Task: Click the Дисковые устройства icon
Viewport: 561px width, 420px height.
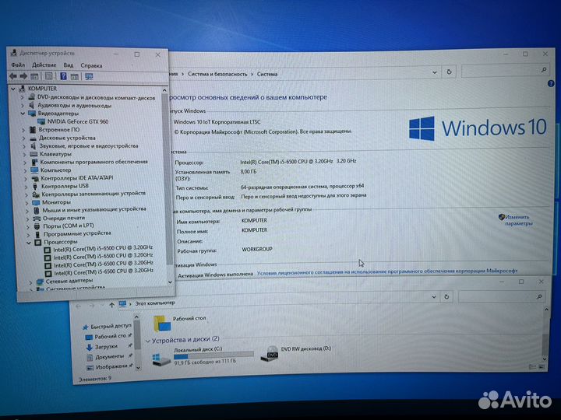Action: point(34,138)
